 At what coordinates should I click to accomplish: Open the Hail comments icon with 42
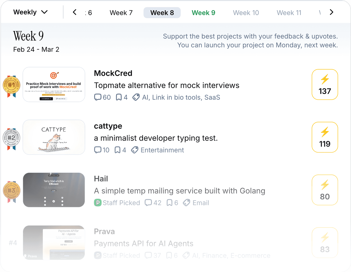point(148,203)
